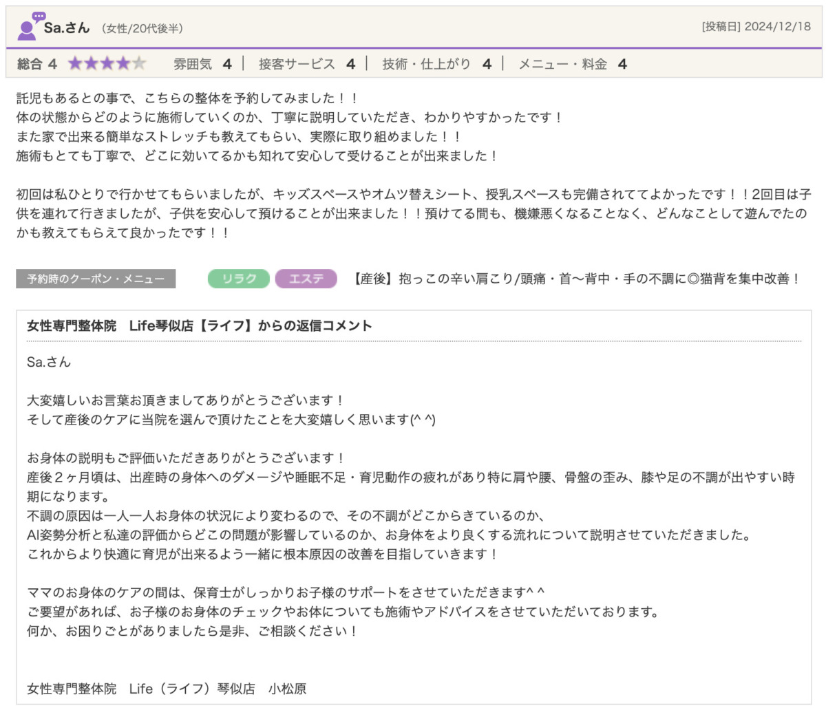Click the first purple rating star
Image resolution: width=826 pixels, height=708 pixels.
click(x=75, y=64)
